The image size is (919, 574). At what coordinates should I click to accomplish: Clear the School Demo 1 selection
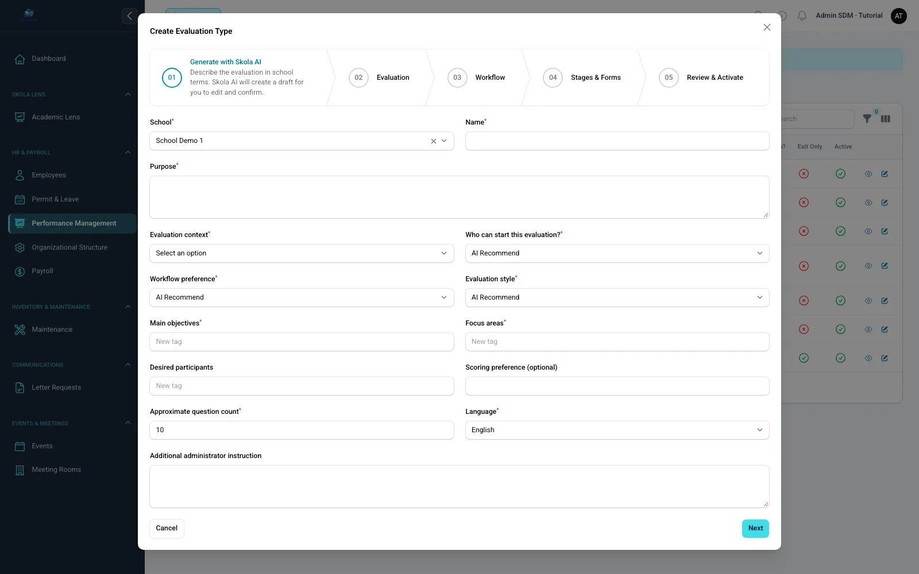click(434, 141)
